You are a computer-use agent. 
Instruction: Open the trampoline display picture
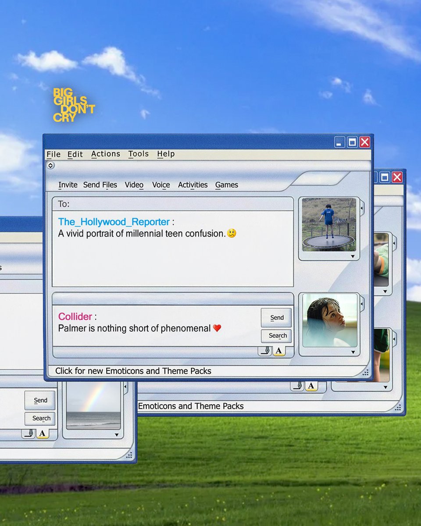click(329, 225)
